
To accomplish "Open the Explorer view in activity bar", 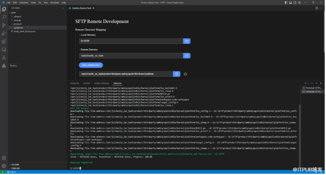I will (x=4, y=9).
